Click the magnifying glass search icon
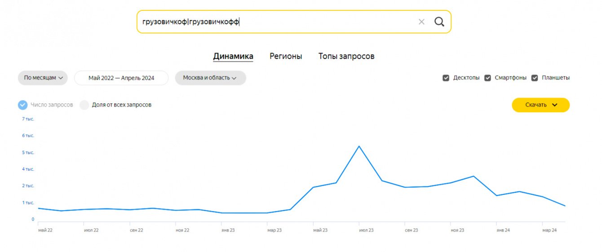Screen dimensions: 602x252 439,22
